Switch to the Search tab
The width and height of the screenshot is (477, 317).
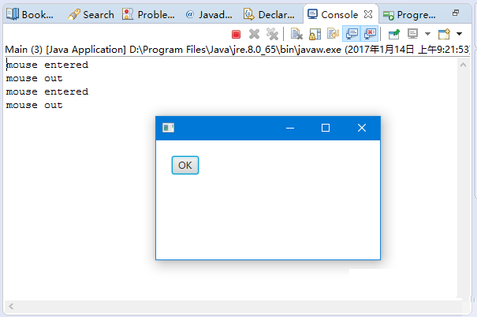91,14
